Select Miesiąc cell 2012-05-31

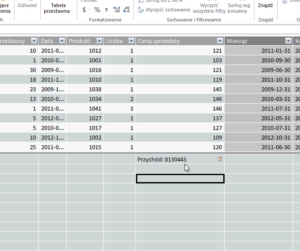259,118
